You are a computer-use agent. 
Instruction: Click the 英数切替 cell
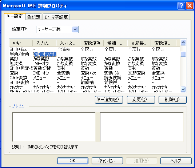42,68
